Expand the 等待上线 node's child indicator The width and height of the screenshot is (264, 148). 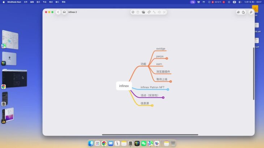171,82
